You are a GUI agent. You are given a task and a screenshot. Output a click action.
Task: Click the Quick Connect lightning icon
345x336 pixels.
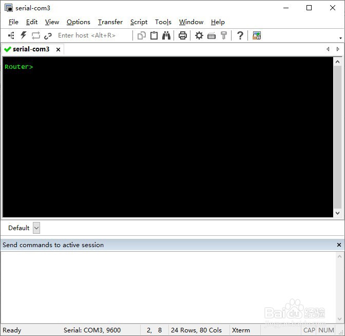23,35
